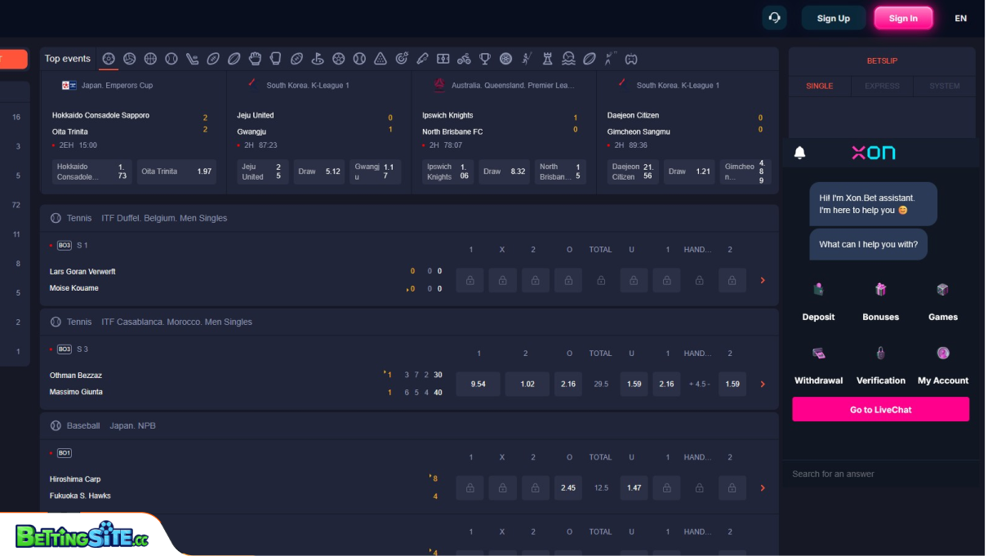The image size is (988, 556).
Task: Click the Search for an answer field
Action: point(880,474)
